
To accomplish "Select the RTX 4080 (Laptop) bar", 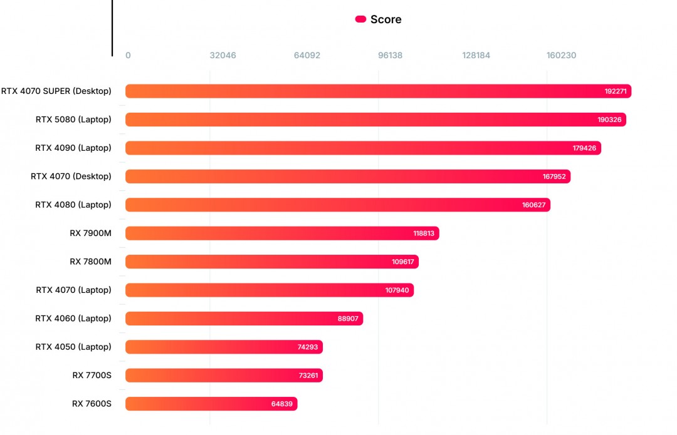I will point(337,205).
